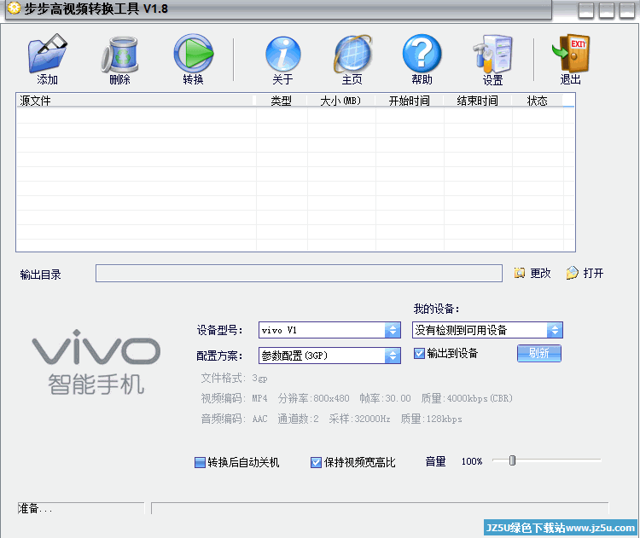The height and width of the screenshot is (538, 640).
Task: Click the 100% volume value
Action: pyautogui.click(x=471, y=461)
